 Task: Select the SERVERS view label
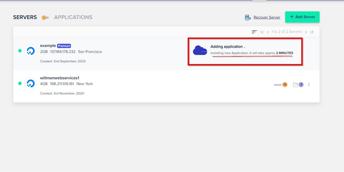25,17
